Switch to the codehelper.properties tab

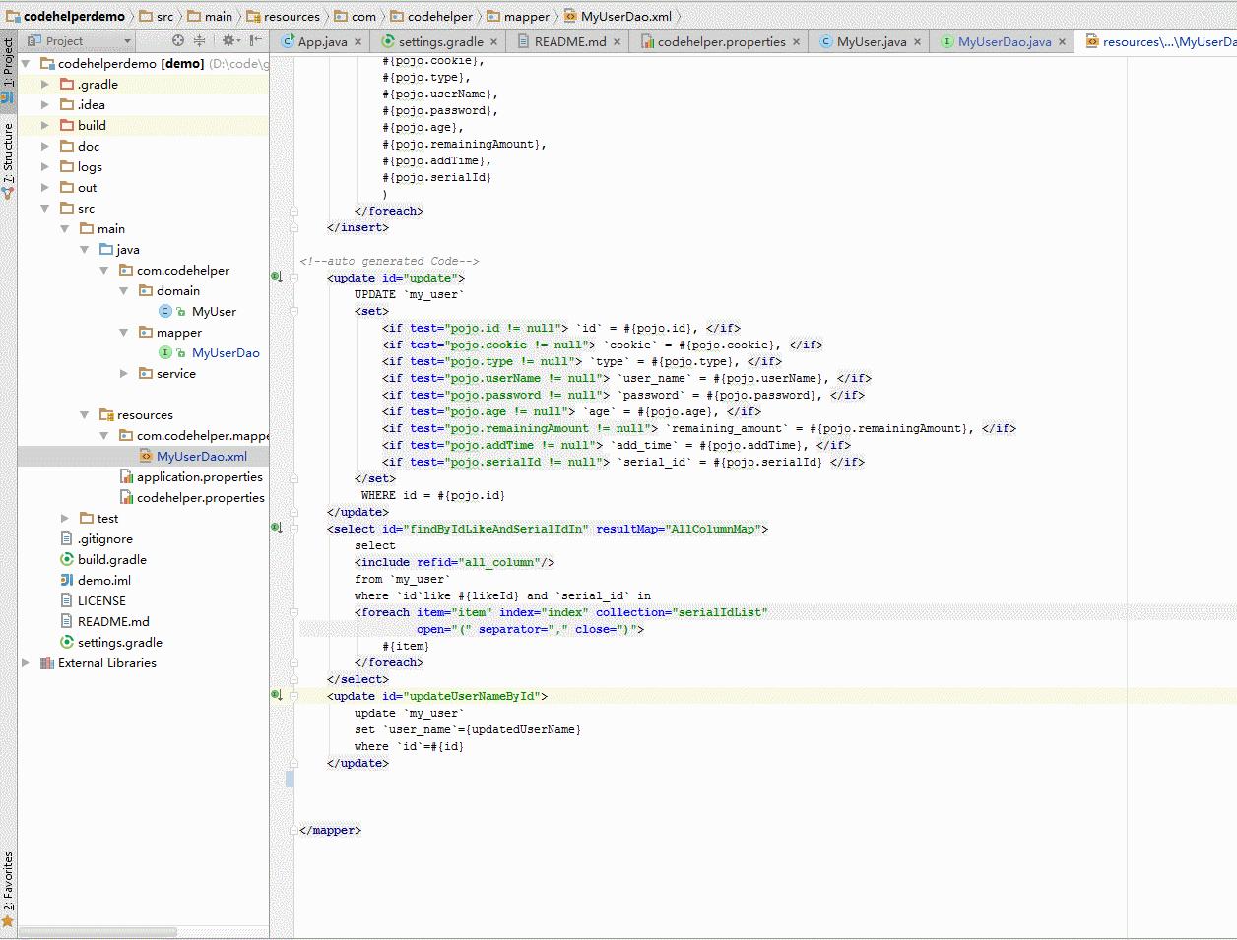(x=721, y=42)
